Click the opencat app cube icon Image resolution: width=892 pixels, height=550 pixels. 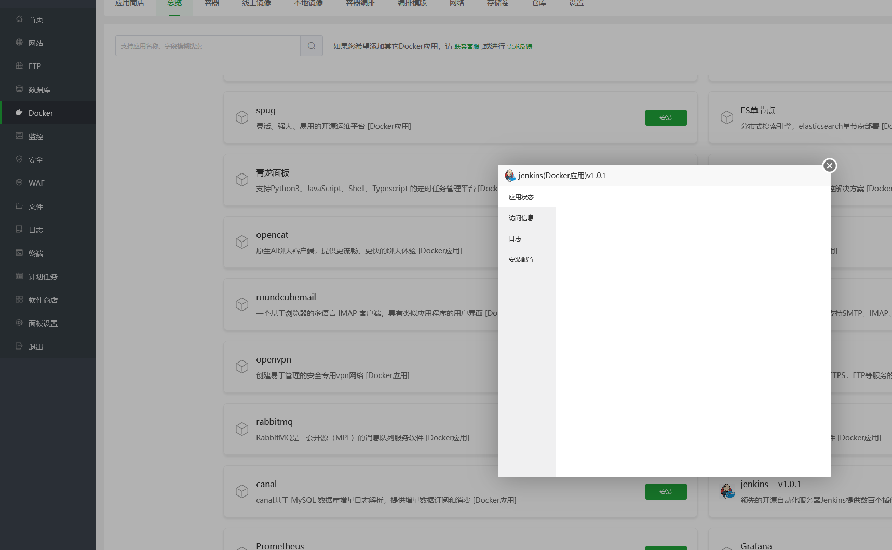[x=242, y=242]
